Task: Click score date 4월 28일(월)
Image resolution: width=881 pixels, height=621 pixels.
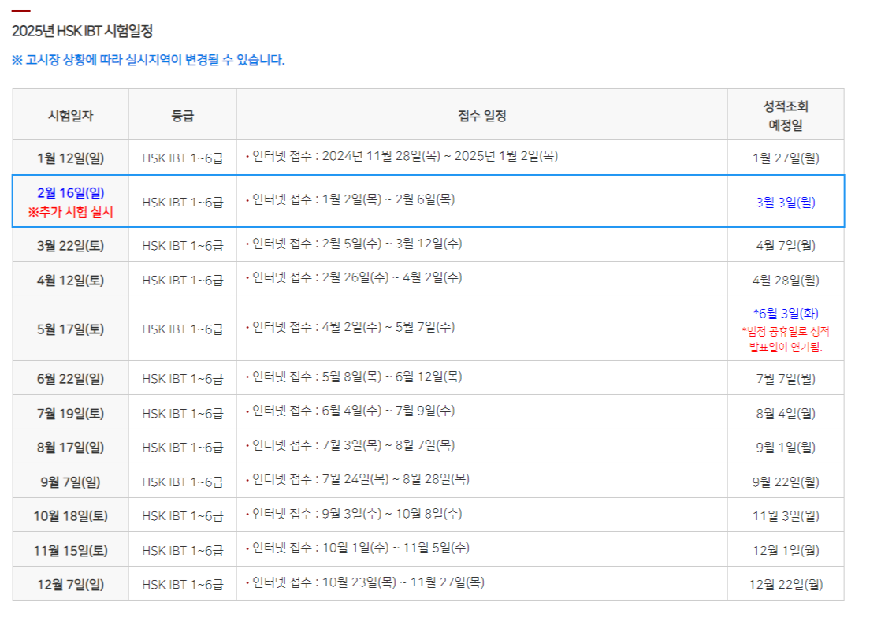Action: click(x=786, y=280)
